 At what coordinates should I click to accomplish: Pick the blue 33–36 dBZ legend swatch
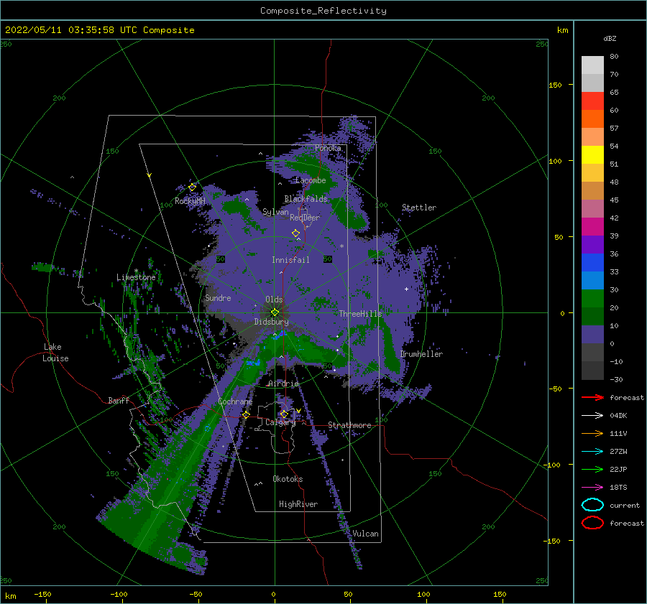click(x=592, y=262)
